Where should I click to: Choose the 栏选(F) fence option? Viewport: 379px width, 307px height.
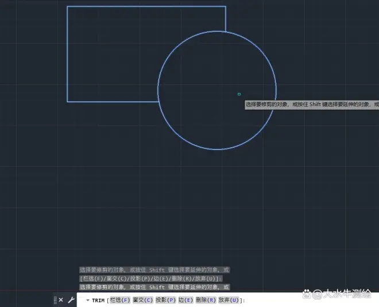click(x=120, y=300)
